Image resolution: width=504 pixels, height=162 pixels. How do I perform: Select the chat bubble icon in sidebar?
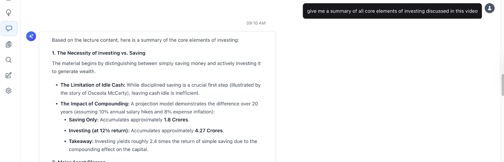tap(9, 28)
